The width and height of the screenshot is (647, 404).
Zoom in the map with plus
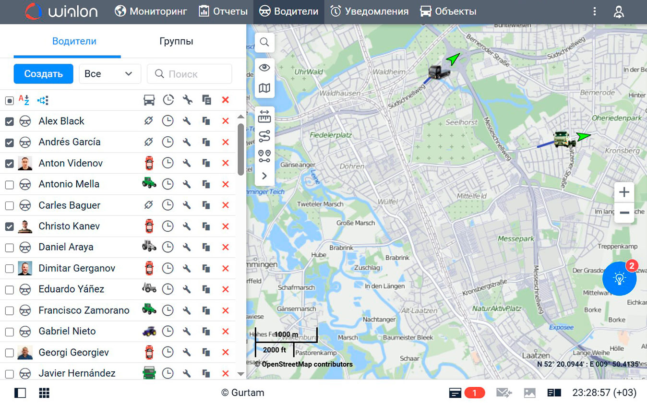point(624,192)
